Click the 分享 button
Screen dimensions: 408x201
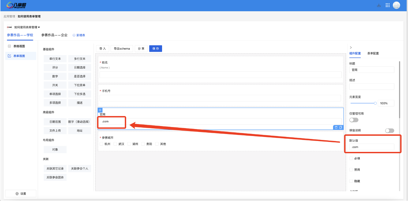click(141, 48)
